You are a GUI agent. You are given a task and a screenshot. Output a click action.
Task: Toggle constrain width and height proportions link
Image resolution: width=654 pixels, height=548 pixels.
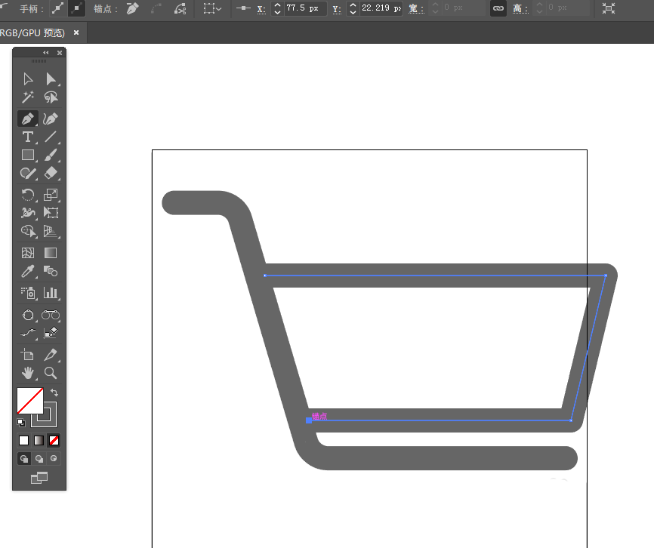tap(497, 9)
